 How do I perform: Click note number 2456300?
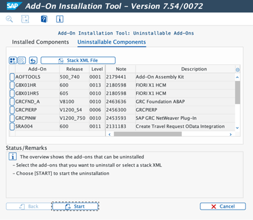click(116, 110)
